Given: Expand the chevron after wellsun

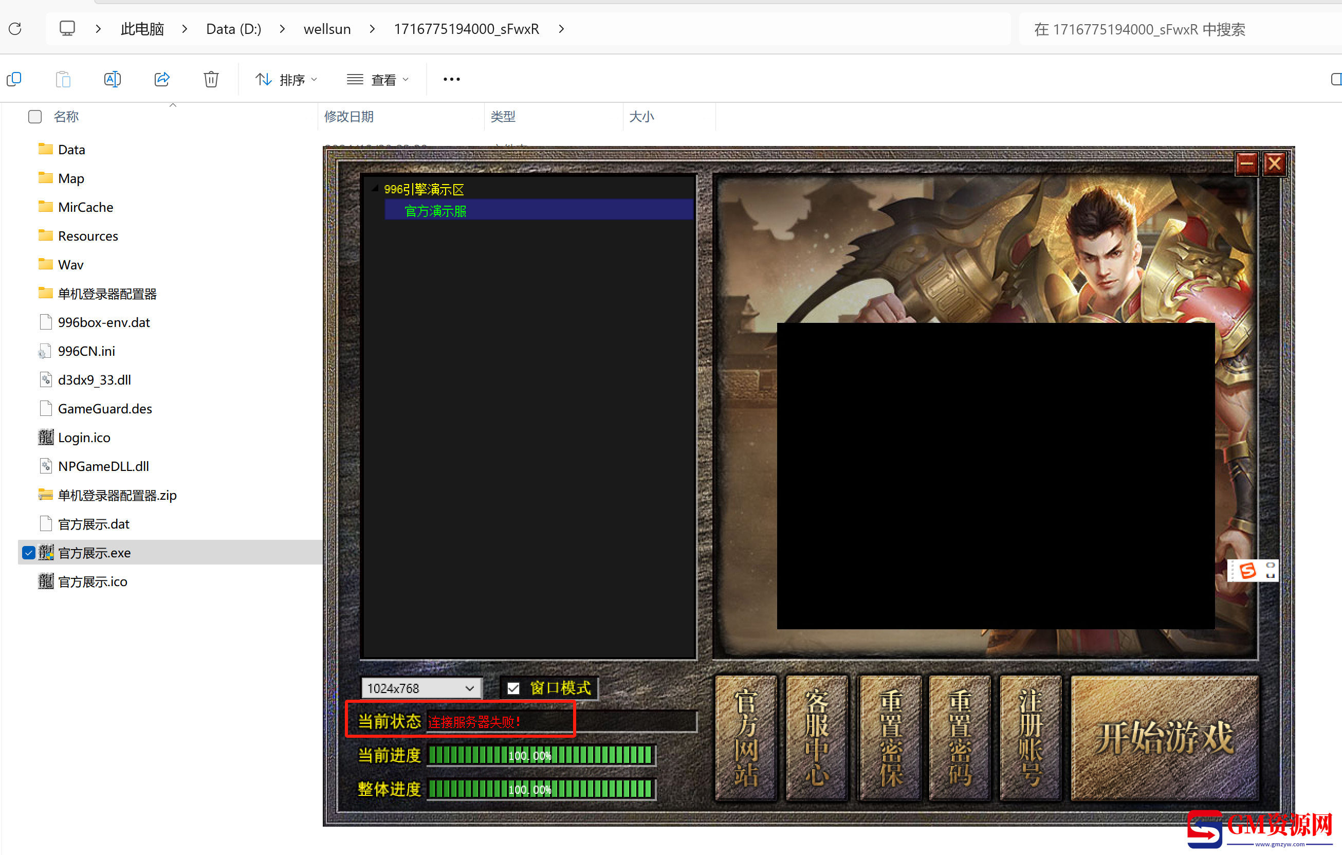Looking at the screenshot, I should tap(372, 28).
